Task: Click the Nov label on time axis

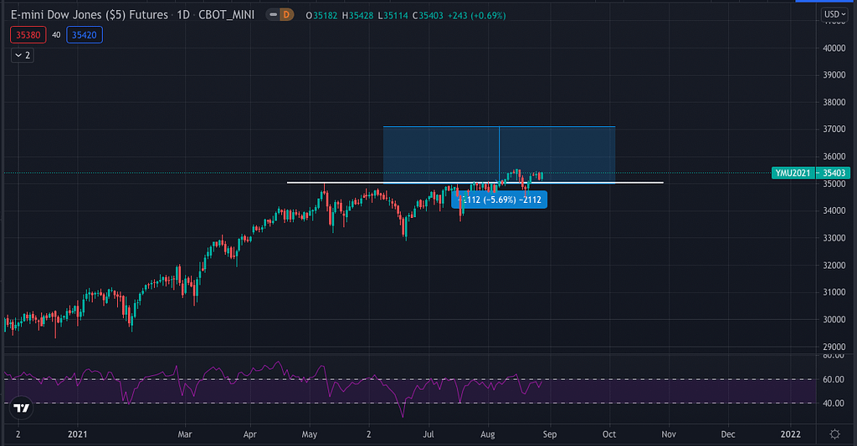Action: (669, 434)
